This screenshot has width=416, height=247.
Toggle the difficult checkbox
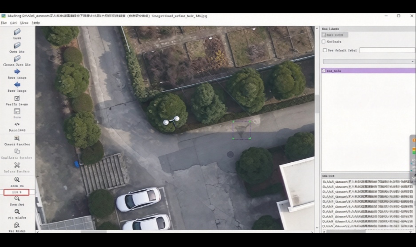coord(324,42)
